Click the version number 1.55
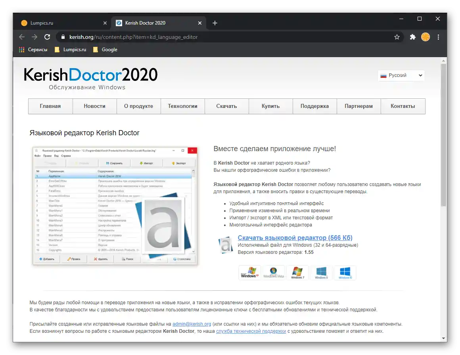The width and height of the screenshot is (460, 355). point(309,252)
